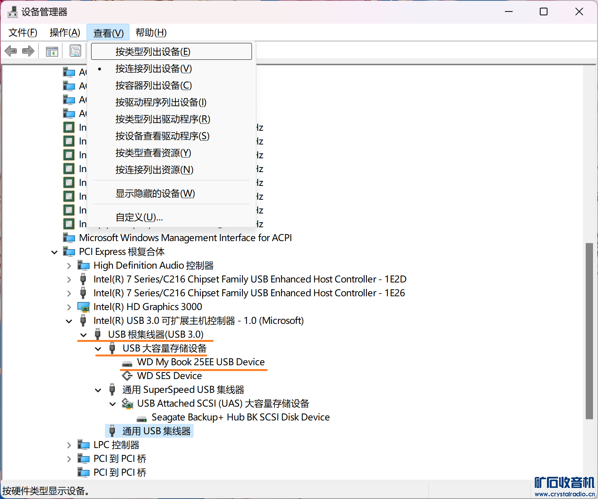Viewport: 598px width, 499px height.
Task: Collapse the PCI Express 根复合体 node
Action: (54, 252)
